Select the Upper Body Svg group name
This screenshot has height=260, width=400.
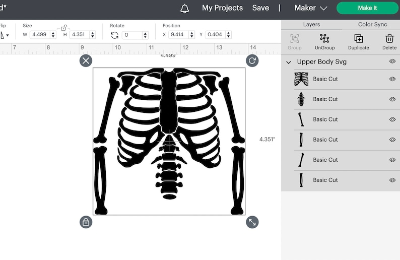point(322,62)
